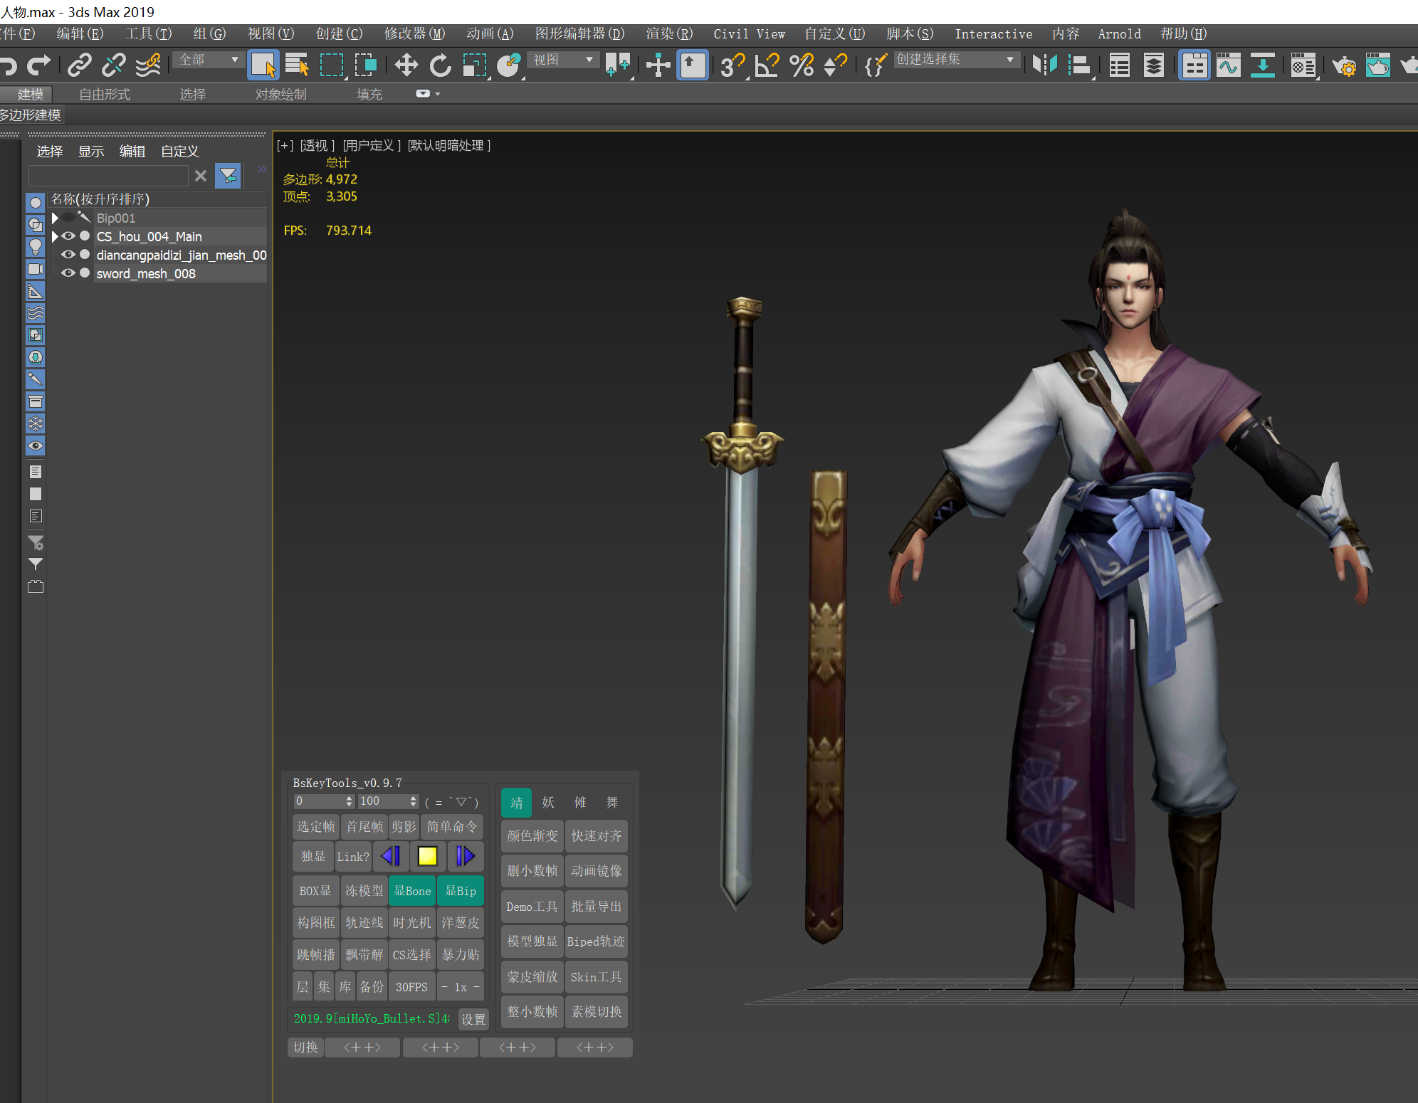Click the 颜色渐变 button
Viewport: 1418px width, 1103px height.
pyautogui.click(x=532, y=836)
